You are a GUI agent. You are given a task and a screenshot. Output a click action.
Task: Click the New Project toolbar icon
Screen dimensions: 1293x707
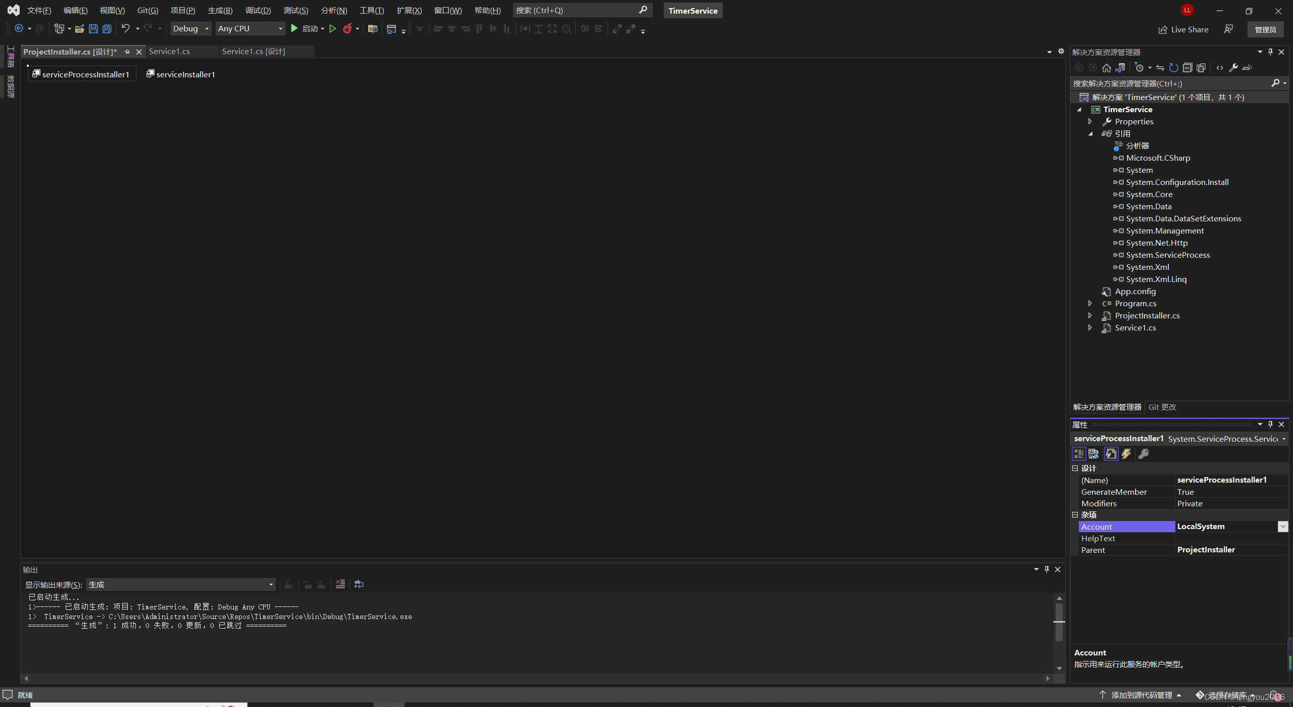[x=59, y=29]
